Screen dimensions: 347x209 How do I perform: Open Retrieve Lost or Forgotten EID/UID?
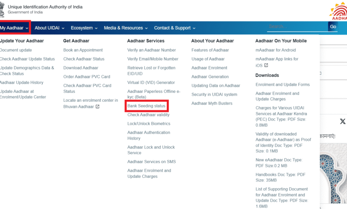tap(151, 71)
